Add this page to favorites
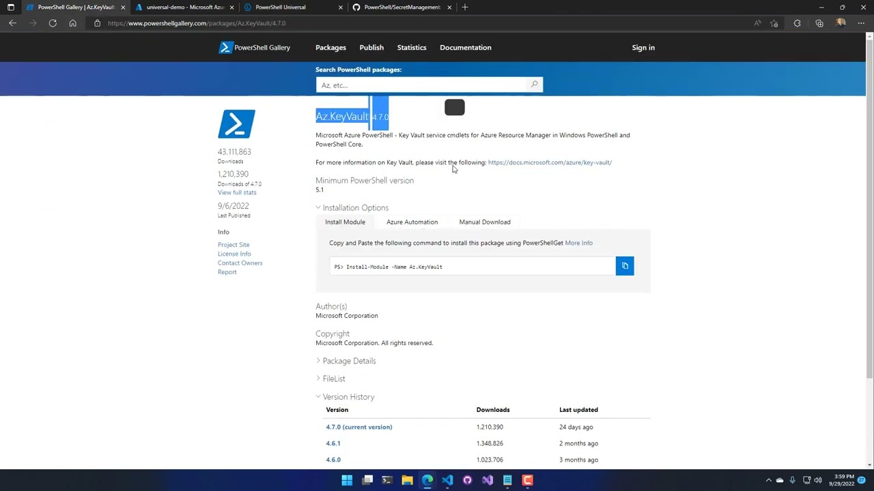The width and height of the screenshot is (874, 491). click(x=774, y=23)
